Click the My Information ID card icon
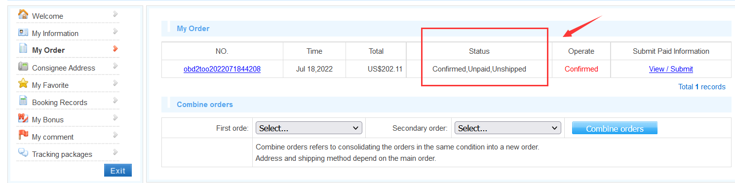Image resolution: width=735 pixels, height=183 pixels. point(23,33)
